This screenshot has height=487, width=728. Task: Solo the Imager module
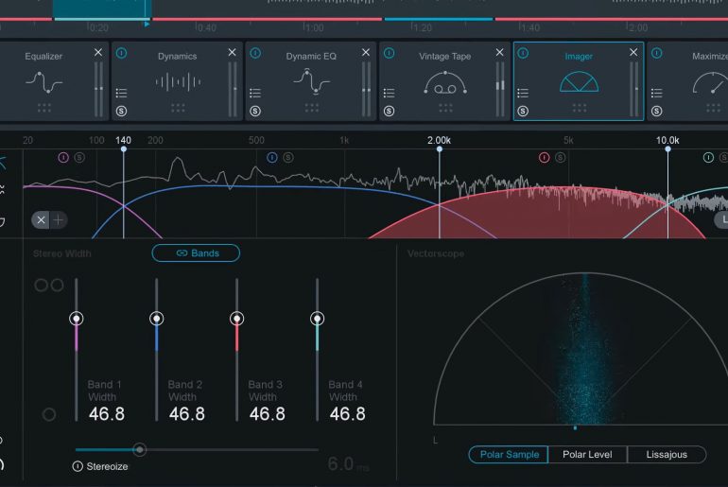click(523, 111)
